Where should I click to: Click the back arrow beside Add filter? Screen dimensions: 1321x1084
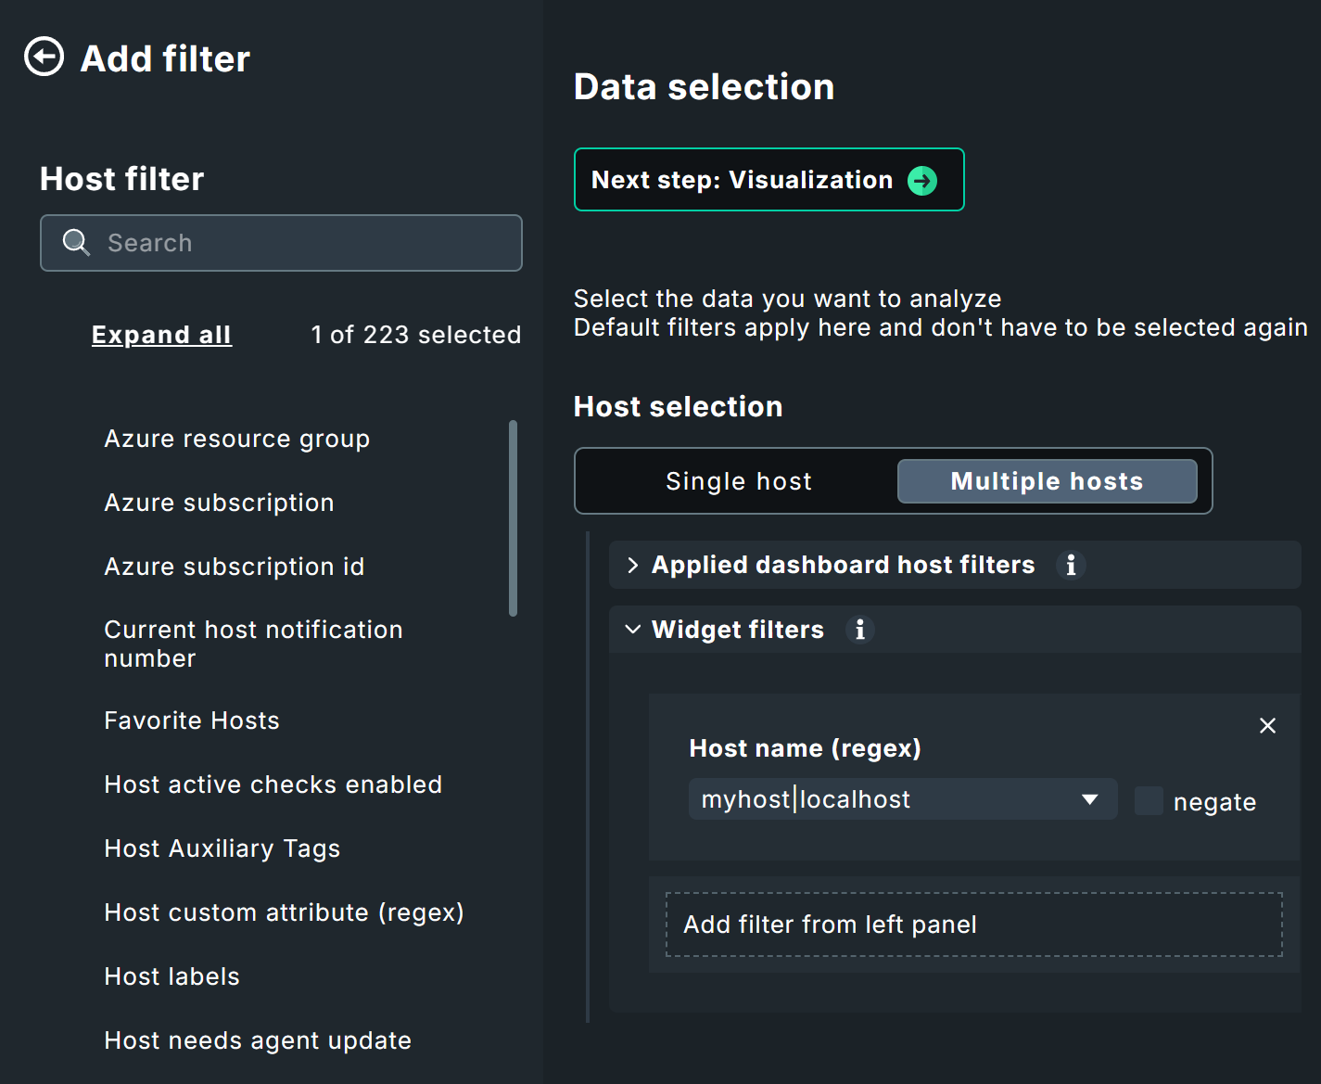(x=43, y=57)
